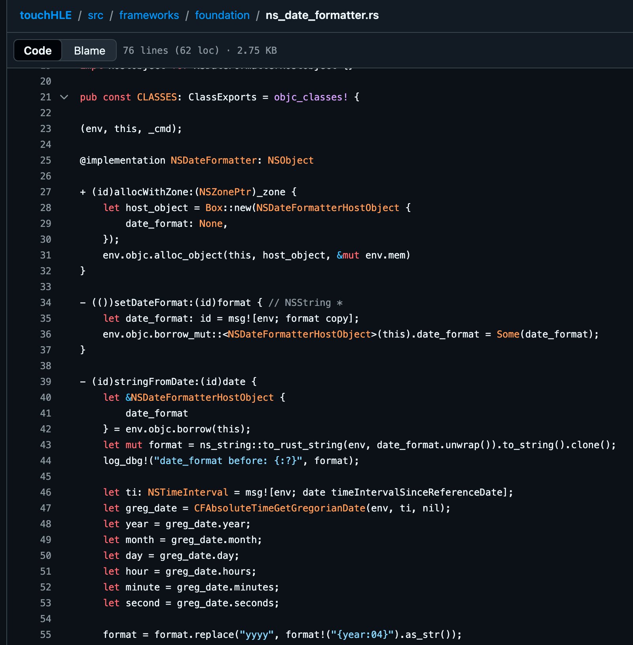Select line number 46
The height and width of the screenshot is (645, 633).
(45, 492)
